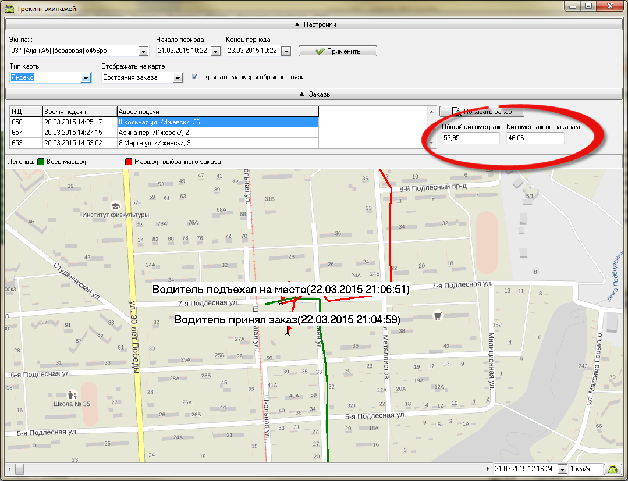Open Начало периода date picker
The height and width of the screenshot is (481, 628).
[x=215, y=51]
